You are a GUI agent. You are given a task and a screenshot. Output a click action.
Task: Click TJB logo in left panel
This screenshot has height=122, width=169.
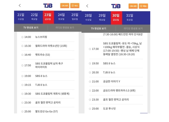[48, 5]
